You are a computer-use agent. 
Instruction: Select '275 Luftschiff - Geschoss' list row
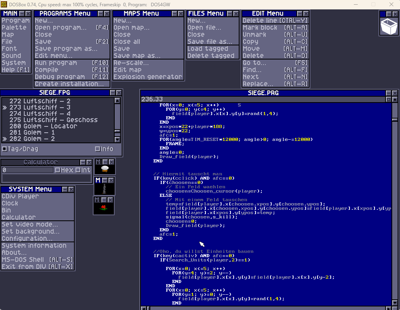[58, 120]
